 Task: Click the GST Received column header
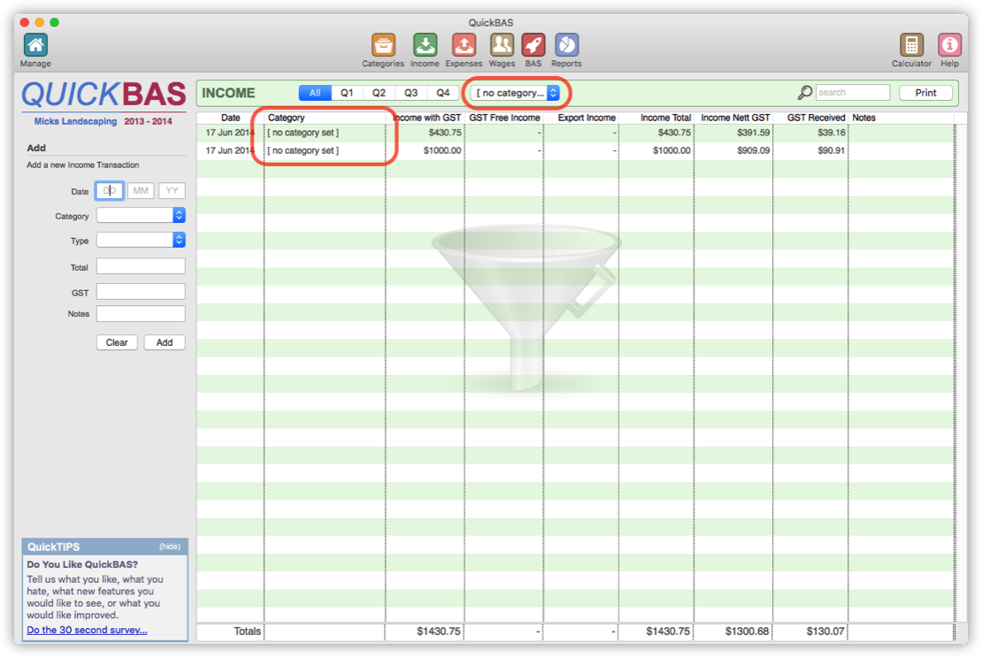[810, 118]
